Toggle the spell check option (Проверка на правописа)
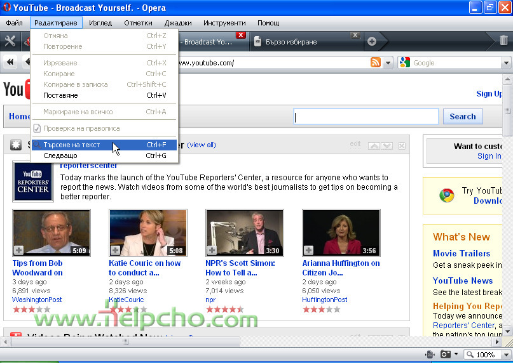Image resolution: width=513 pixels, height=363 pixels. click(81, 128)
